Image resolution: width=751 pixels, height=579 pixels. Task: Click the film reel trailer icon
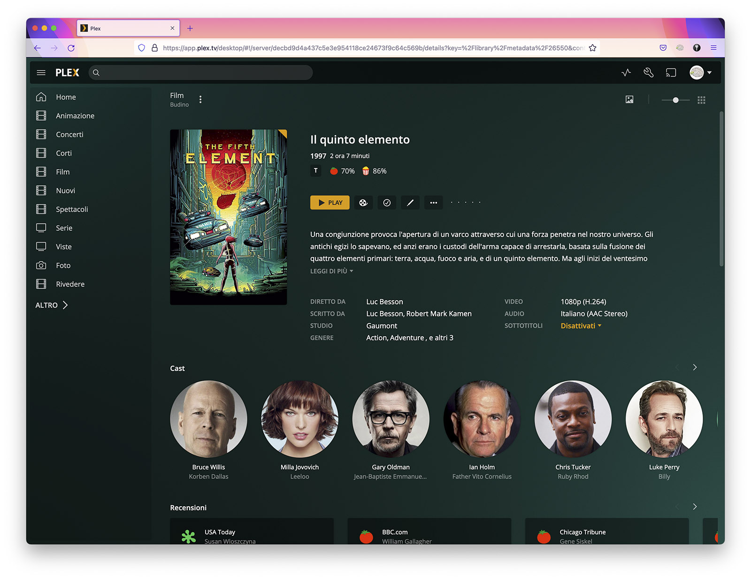tap(363, 203)
